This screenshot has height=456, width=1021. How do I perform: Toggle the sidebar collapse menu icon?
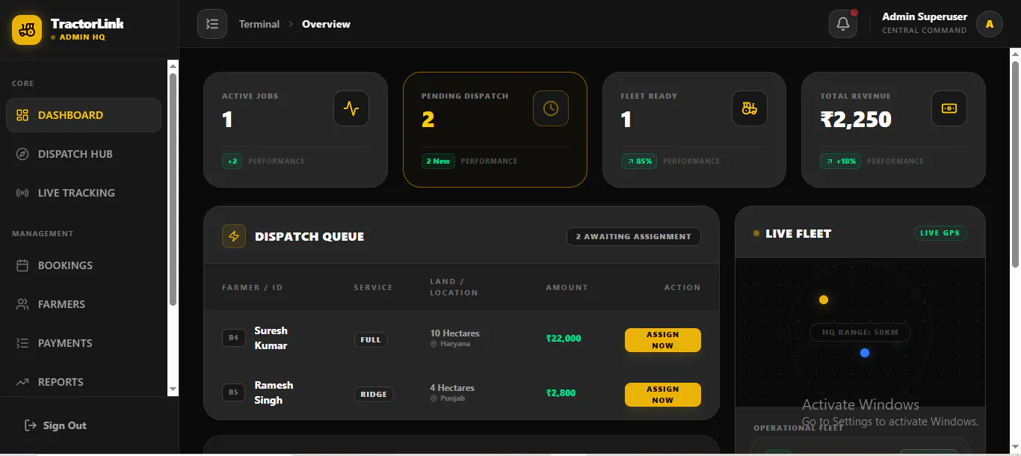[x=212, y=24]
